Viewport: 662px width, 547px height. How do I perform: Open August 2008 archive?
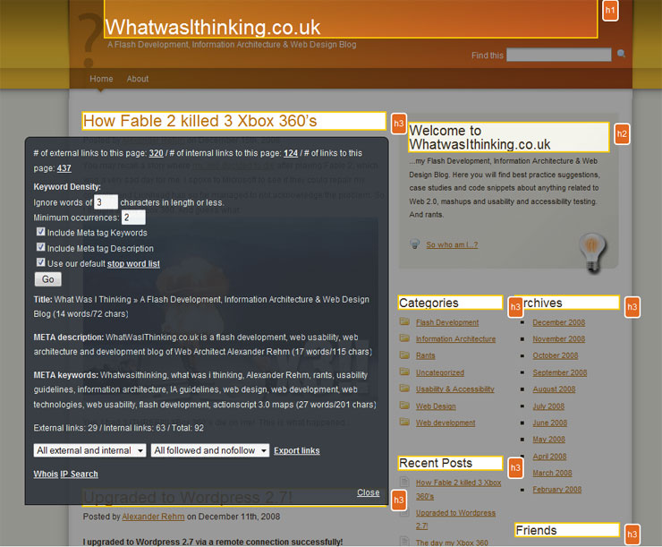click(x=555, y=389)
